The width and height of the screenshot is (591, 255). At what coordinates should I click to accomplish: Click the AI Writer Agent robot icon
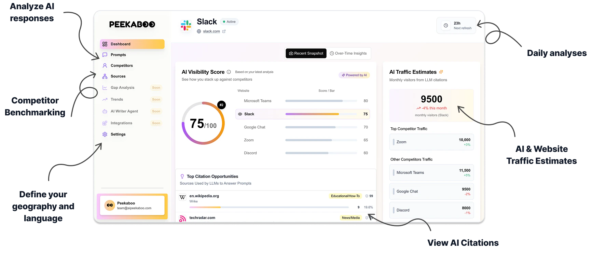click(105, 111)
